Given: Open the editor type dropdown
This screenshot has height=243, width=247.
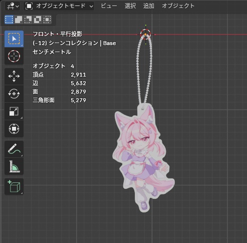Looking at the screenshot, I should click(13, 6).
